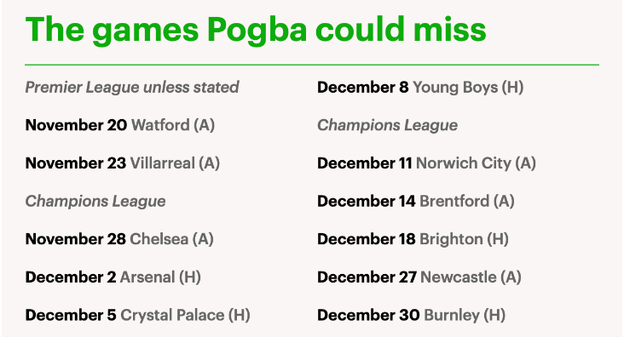This screenshot has height=337, width=624.
Task: Click the December 8 Young Boys fixture
Action: click(x=420, y=88)
